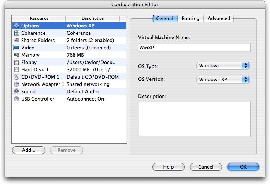Click the 'Windows XP' options description
Screen dimensions: 270x185
click(x=81, y=26)
